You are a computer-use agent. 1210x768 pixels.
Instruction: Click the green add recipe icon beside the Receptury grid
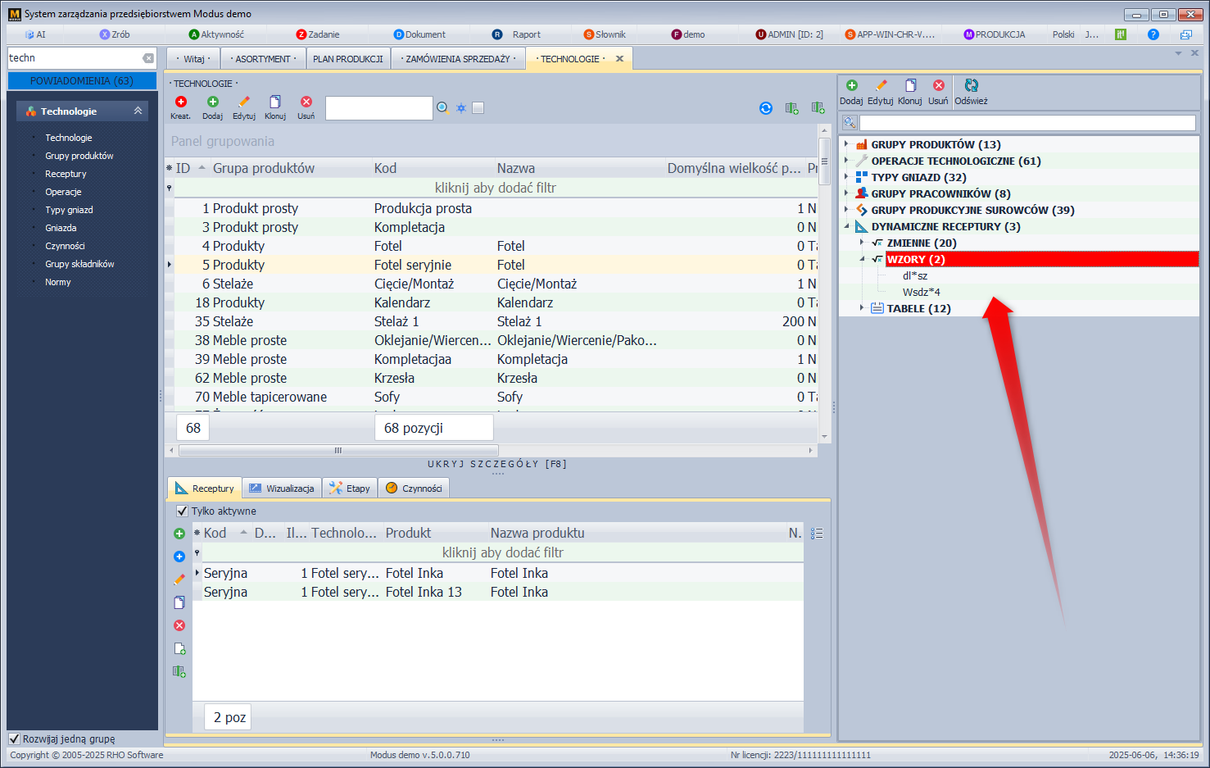(179, 534)
